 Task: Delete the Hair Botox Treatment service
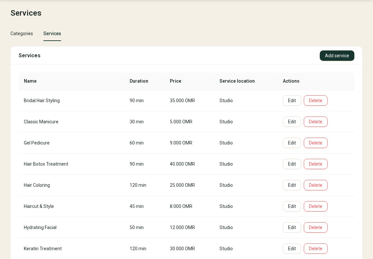coord(316,164)
